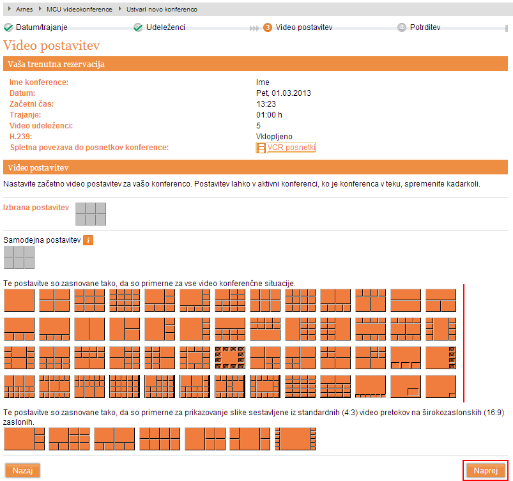The image size is (513, 481).
Task: Continue with the Naprej button
Action: click(x=486, y=471)
